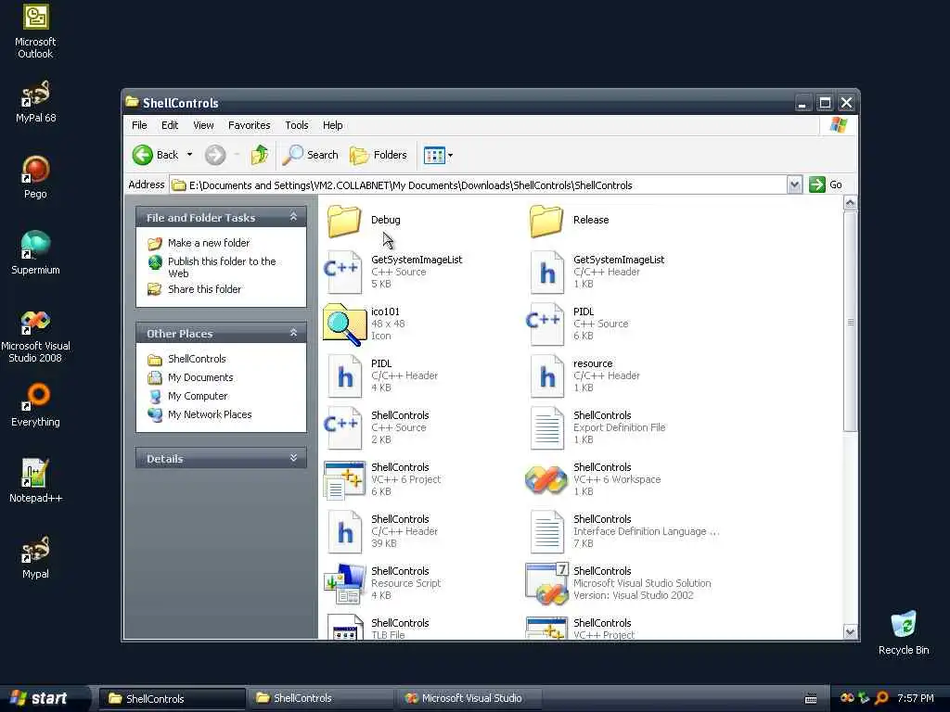The image size is (950, 712).
Task: Open the Debug folder icon
Action: [344, 221]
